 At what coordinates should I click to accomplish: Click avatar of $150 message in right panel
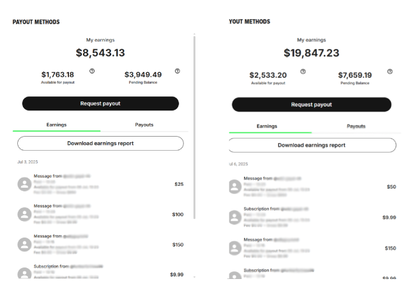click(x=235, y=248)
